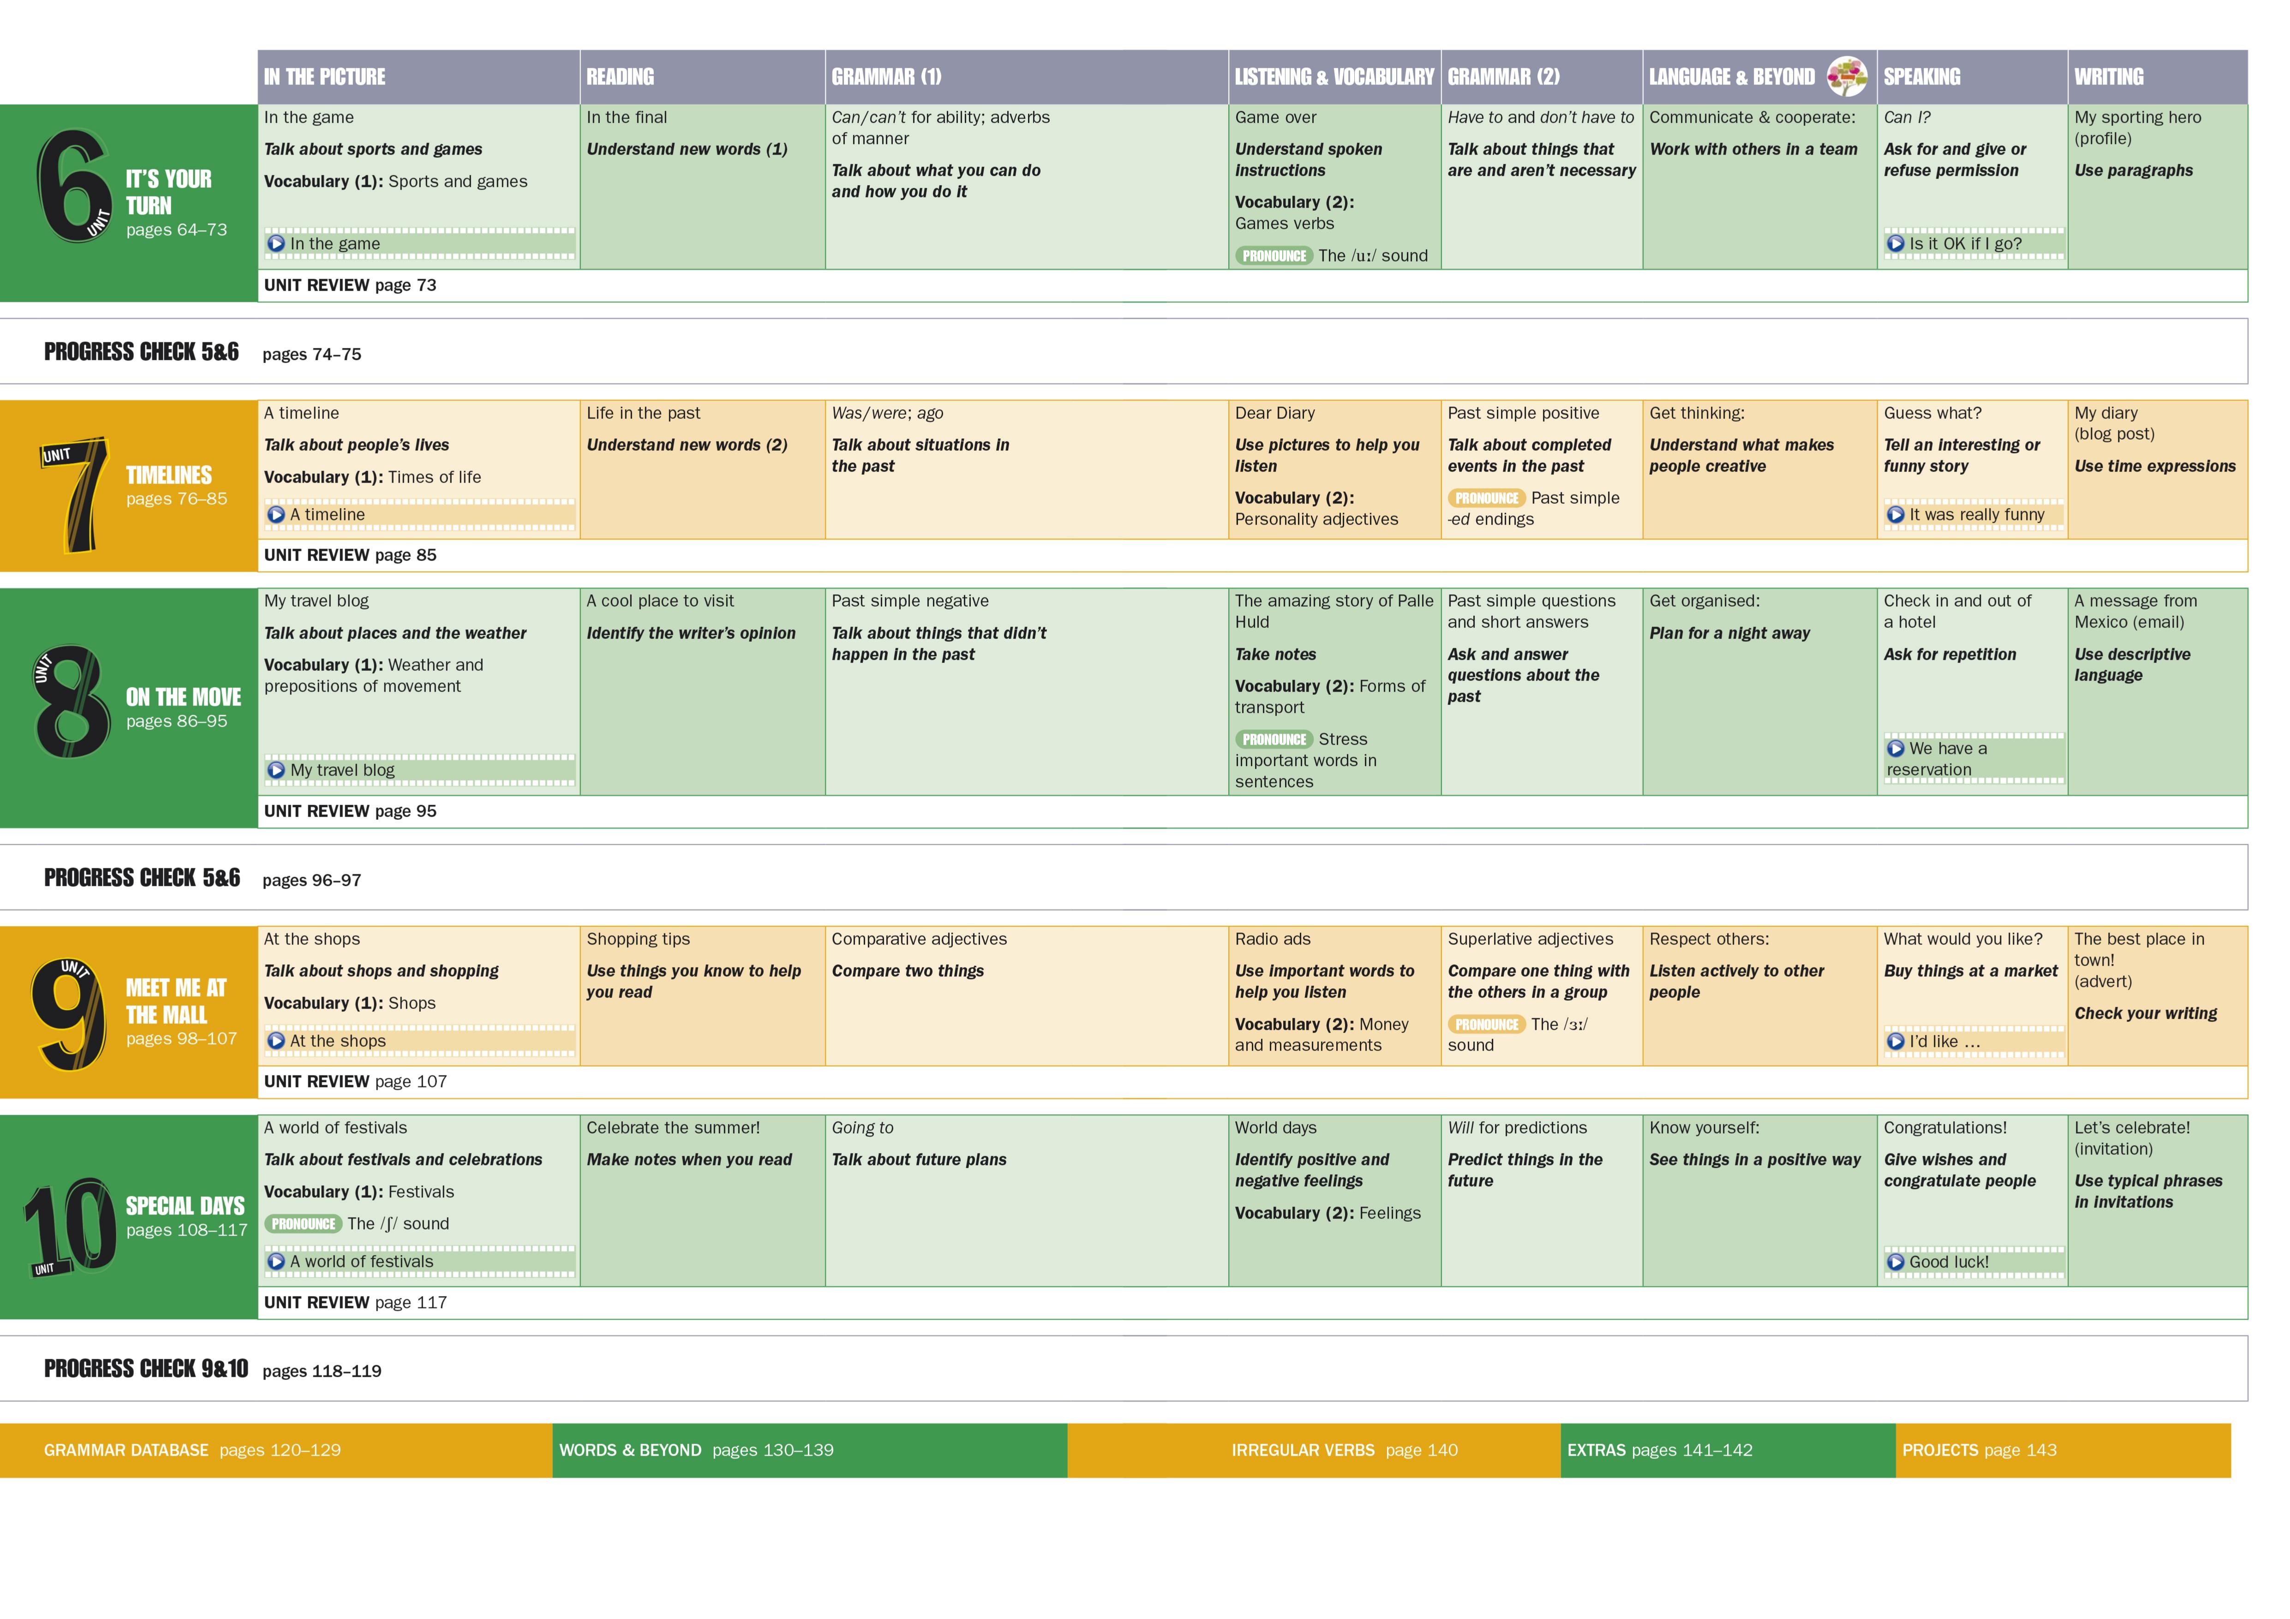Play 'A world of festivals' video icon
This screenshot has width=2290, height=1619.
276,1261
